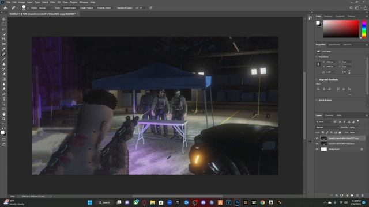Select Content-Aware type button

coord(69,8)
